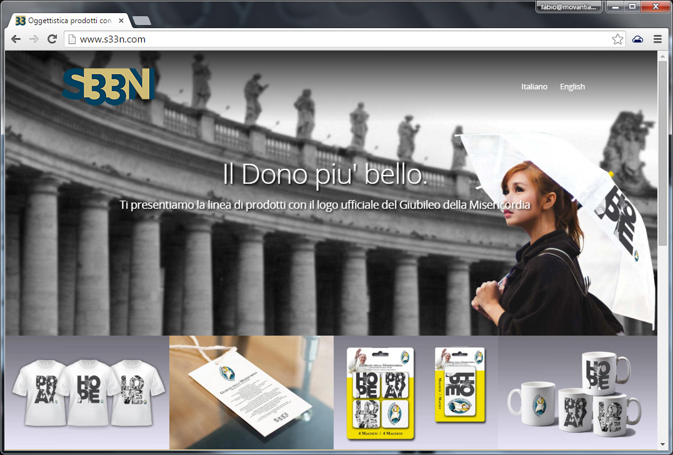Click the S33N site logo
The image size is (673, 455).
[108, 86]
